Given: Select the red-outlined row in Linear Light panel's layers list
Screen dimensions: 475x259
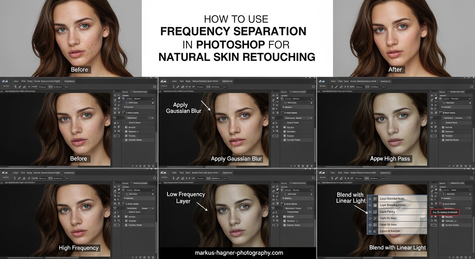Looking at the screenshot, I should pyautogui.click(x=445, y=212).
